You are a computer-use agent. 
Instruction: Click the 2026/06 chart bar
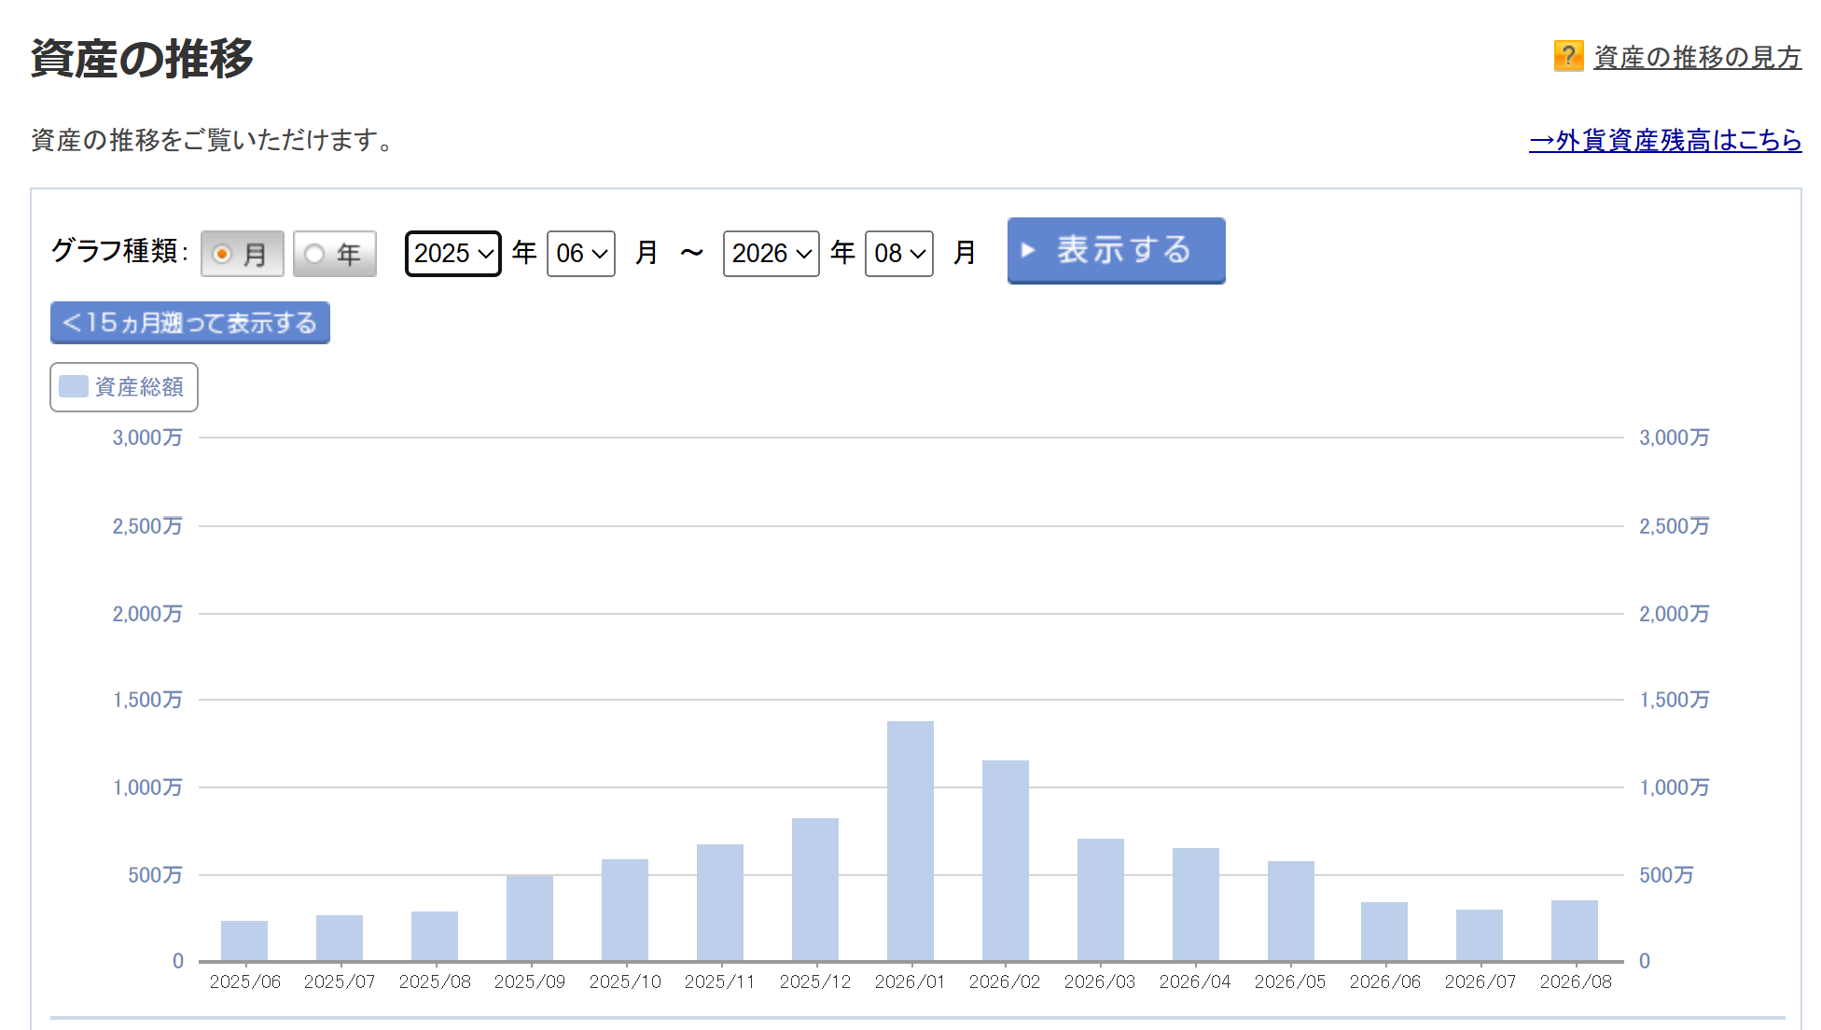[1384, 931]
